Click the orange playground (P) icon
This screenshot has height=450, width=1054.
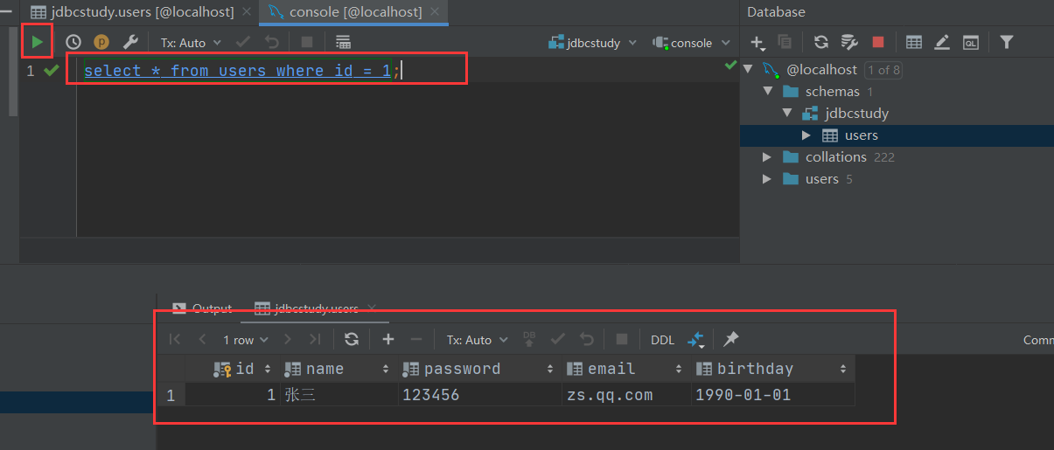click(101, 42)
